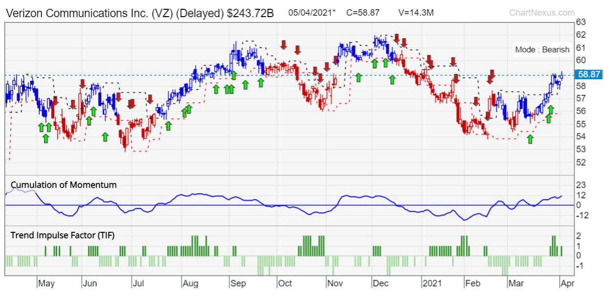Click the Oct label on the time axis
Screen dimensions: 604x291
click(x=284, y=283)
